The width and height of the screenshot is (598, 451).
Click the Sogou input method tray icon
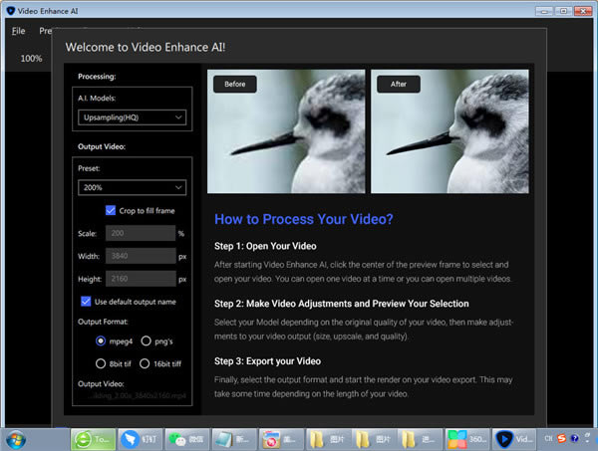coord(562,438)
